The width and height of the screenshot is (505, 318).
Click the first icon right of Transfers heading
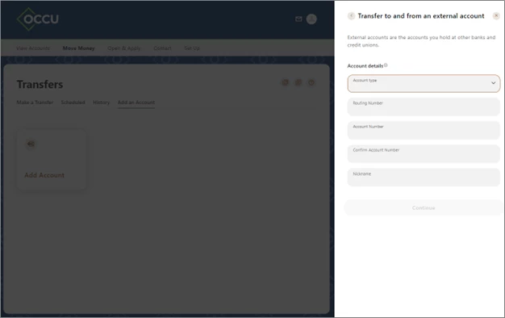pos(286,82)
